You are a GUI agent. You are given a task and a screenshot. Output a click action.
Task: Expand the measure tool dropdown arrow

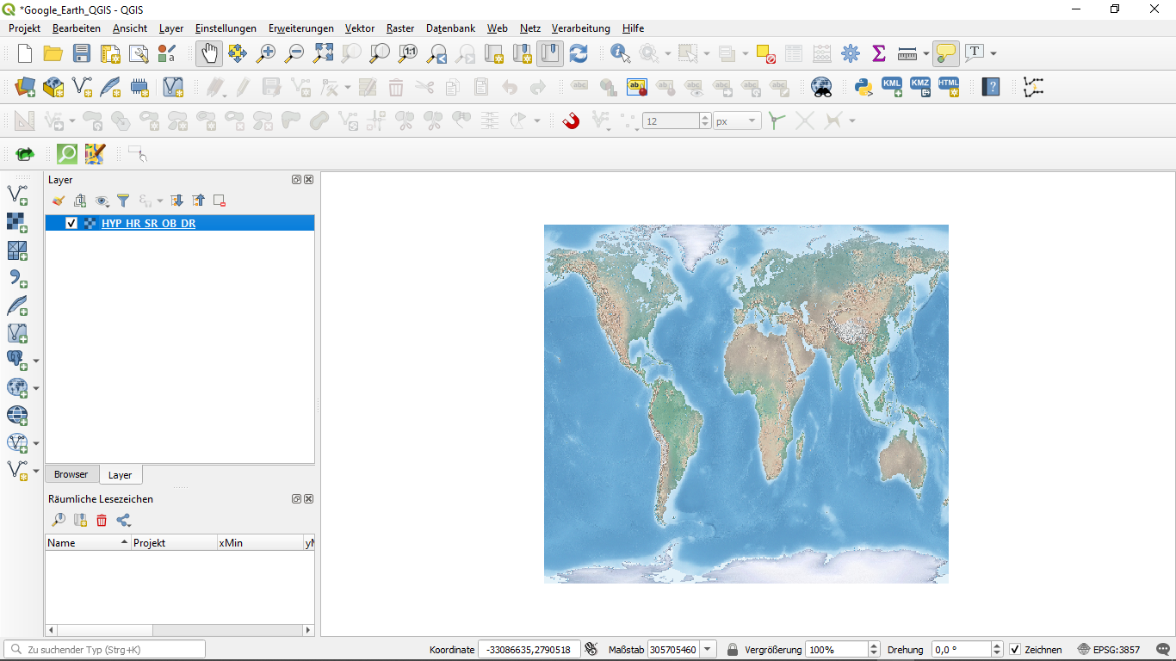925,53
